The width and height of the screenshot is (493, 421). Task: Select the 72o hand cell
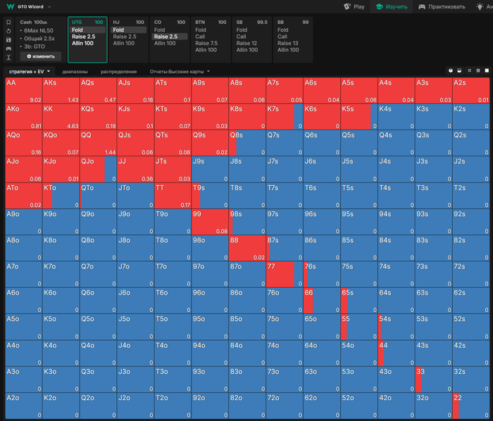point(285,406)
